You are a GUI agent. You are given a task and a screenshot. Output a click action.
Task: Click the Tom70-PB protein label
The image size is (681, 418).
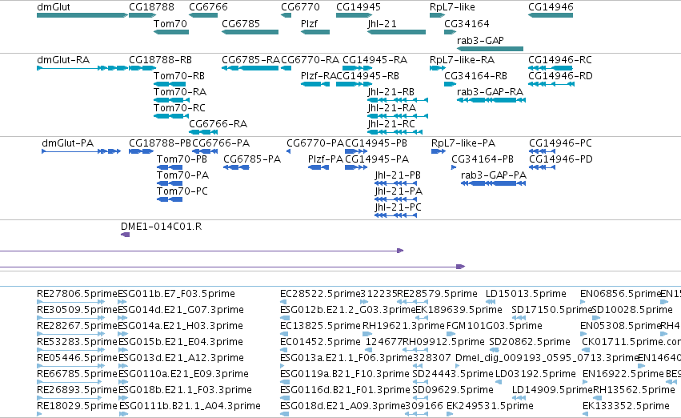coord(182,159)
